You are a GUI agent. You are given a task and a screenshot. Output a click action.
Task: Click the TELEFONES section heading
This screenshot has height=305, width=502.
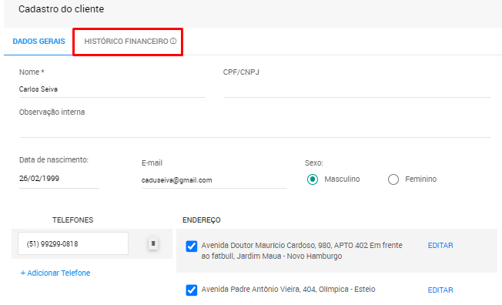point(72,220)
